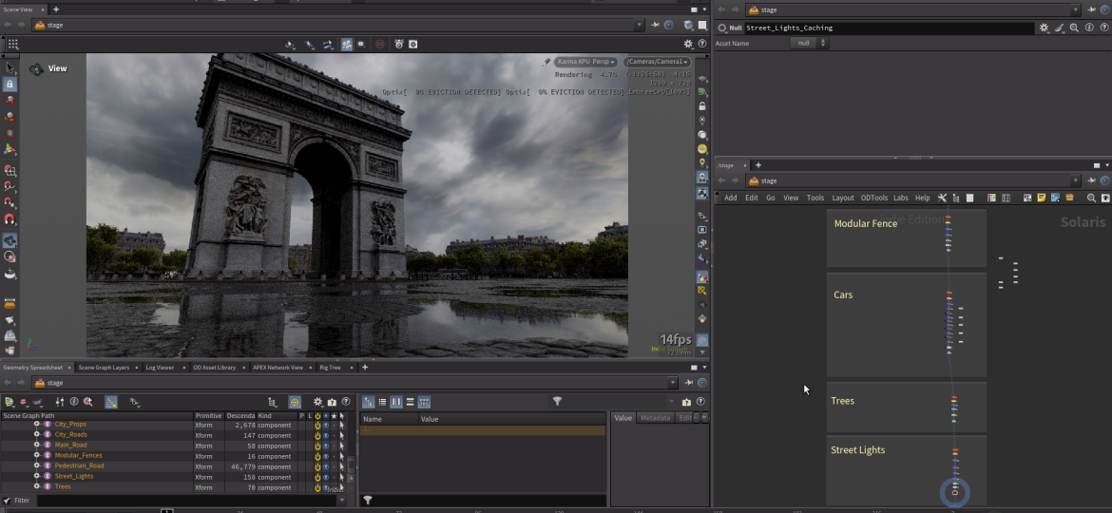This screenshot has height=513, width=1112.
Task: Open the Karma XPU Persp renderer dropdown
Action: (x=586, y=62)
